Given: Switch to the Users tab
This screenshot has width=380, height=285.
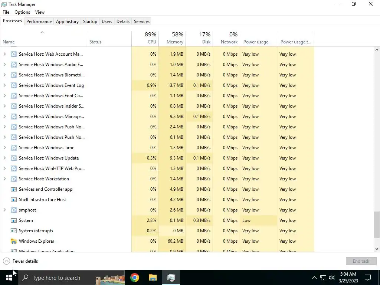Looking at the screenshot, I should pyautogui.click(x=107, y=21).
